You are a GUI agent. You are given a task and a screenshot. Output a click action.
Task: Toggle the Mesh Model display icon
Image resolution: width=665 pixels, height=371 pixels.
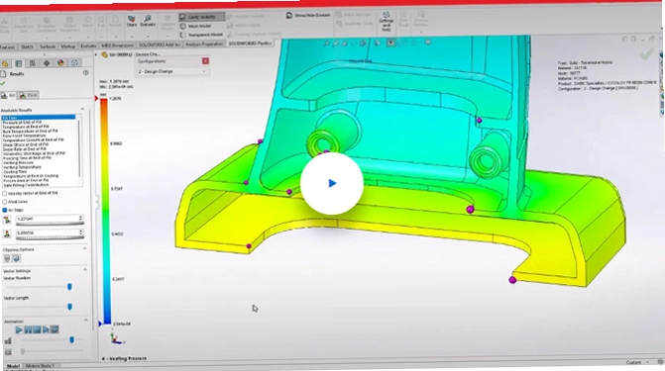click(182, 26)
